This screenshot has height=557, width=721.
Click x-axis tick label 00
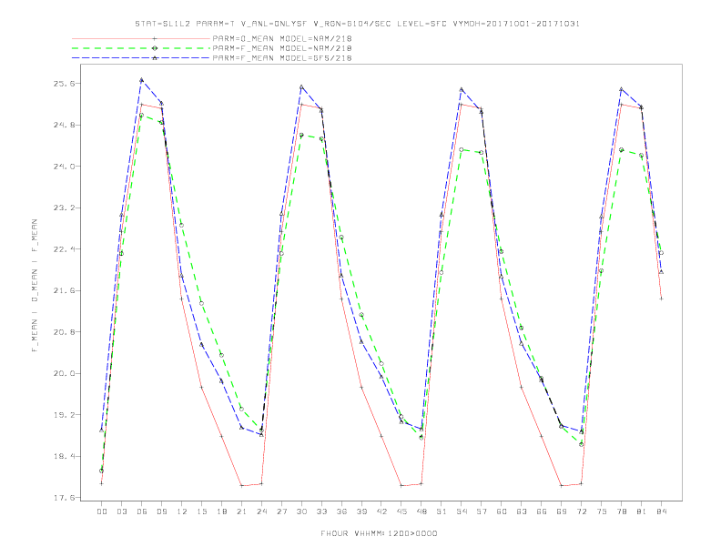point(102,511)
